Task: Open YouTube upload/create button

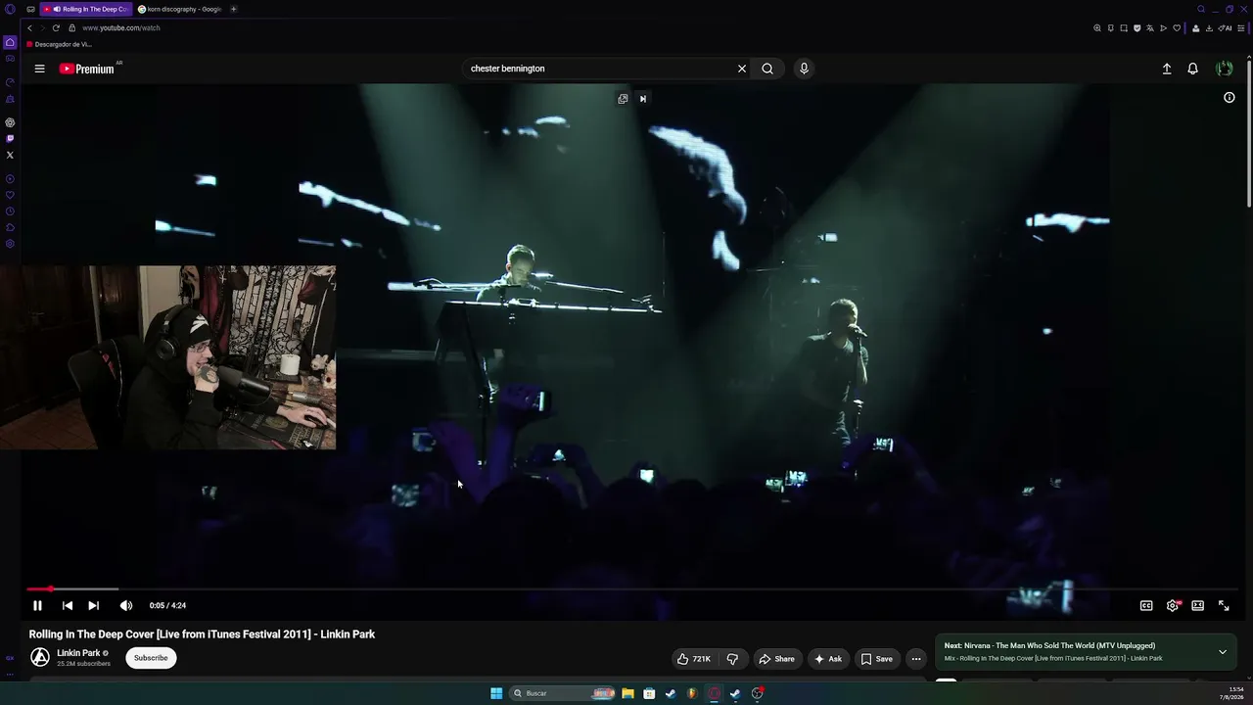Action: [x=1167, y=69]
